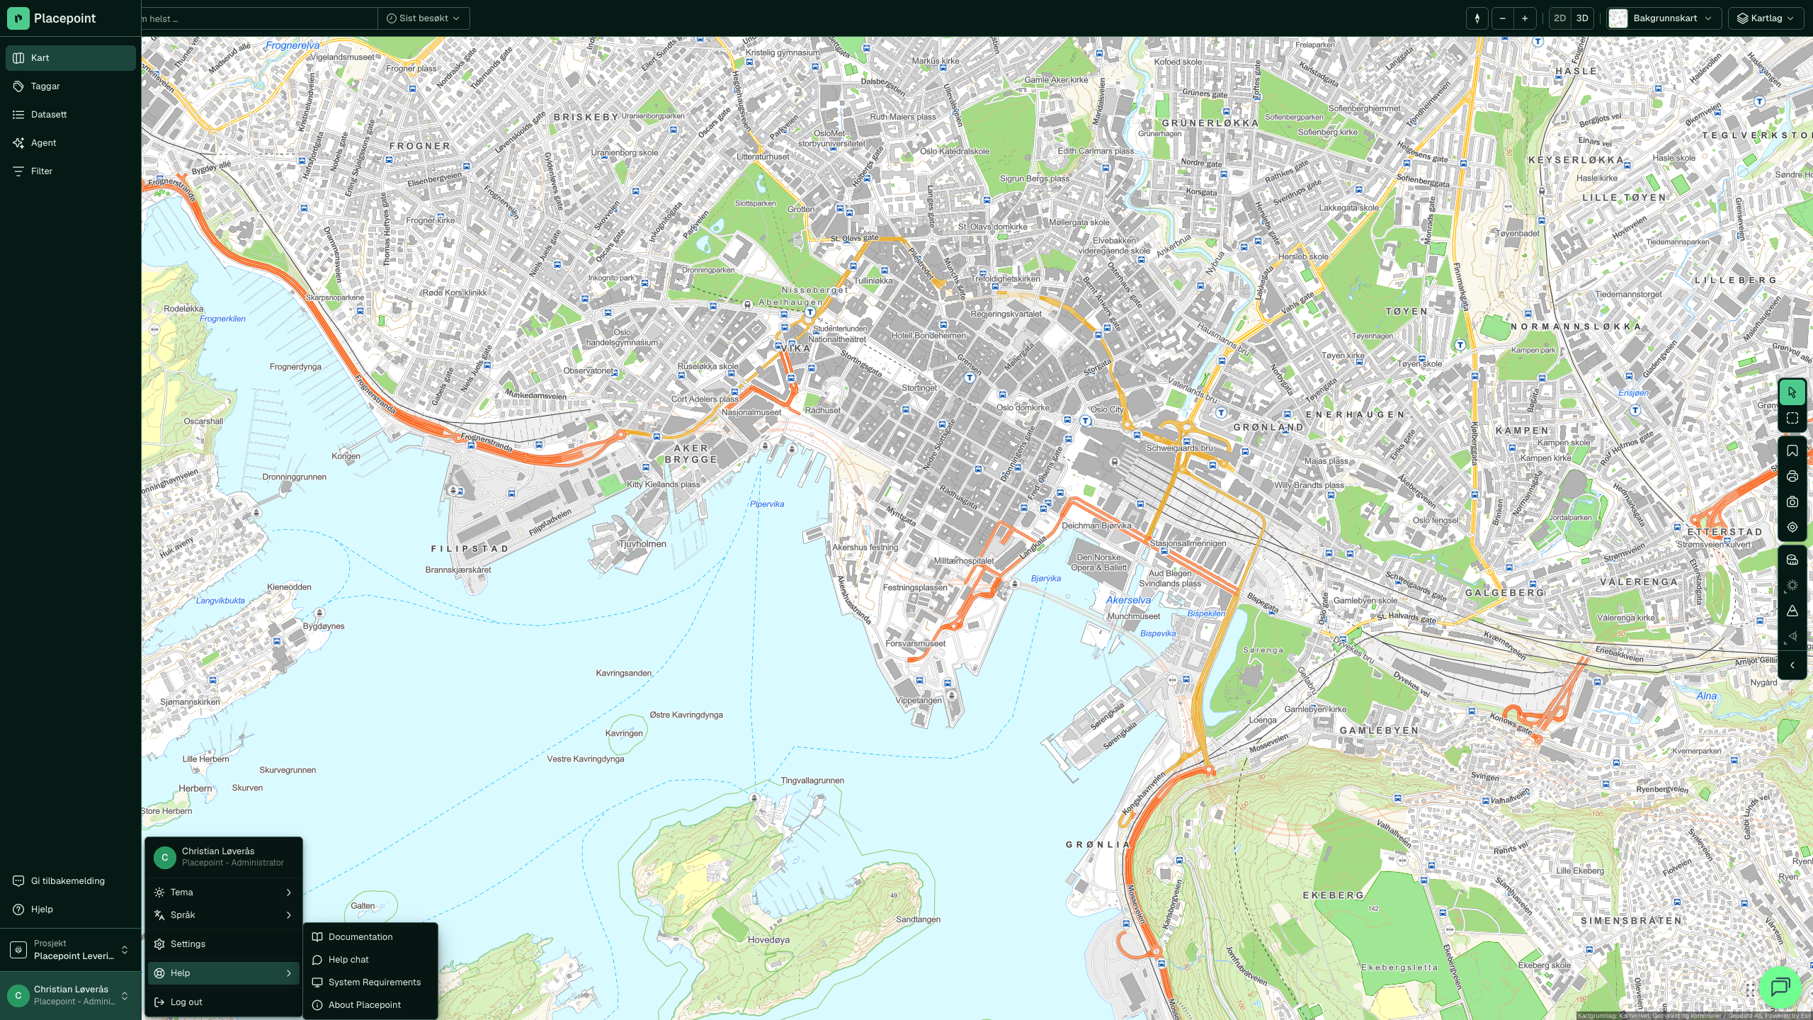Viewport: 1813px width, 1020px height.
Task: Click the Hjelp question mark icon
Action: pyautogui.click(x=18, y=909)
